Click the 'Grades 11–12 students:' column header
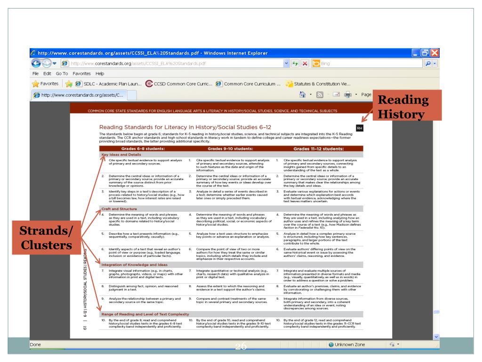Screen dimensions: 482x362 click(x=319, y=148)
